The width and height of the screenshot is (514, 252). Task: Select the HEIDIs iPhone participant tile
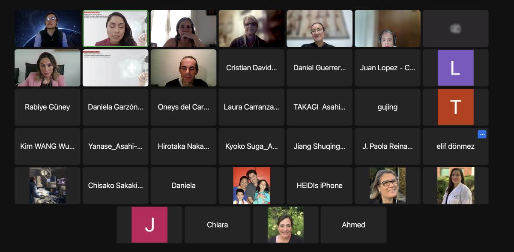click(320, 186)
